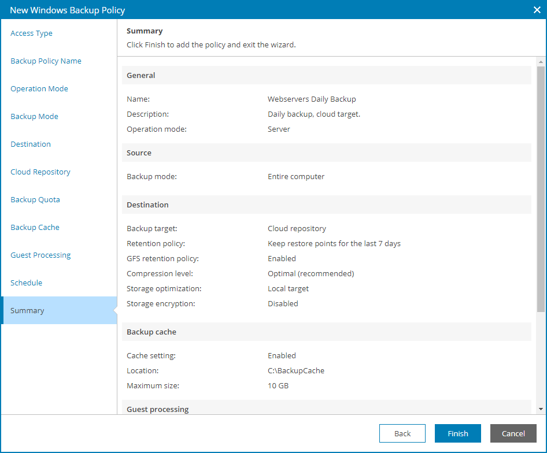Jump to the Destination step
547x453 pixels.
[x=31, y=144]
